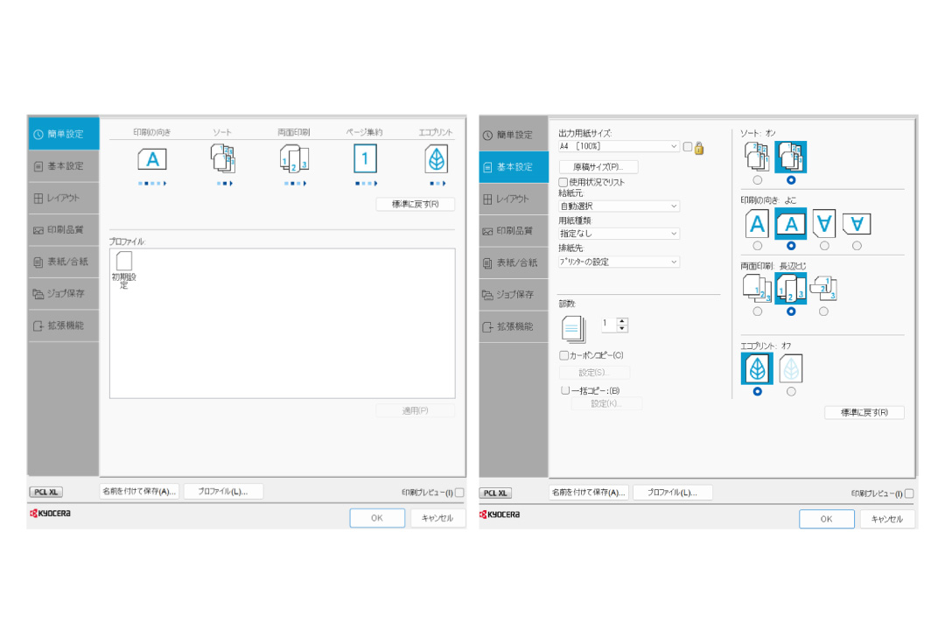Click the 初期設定 profile icon
Image resolution: width=945 pixels, height=630 pixels.
122,261
